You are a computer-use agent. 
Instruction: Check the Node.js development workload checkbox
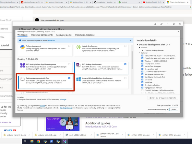[125, 46]
